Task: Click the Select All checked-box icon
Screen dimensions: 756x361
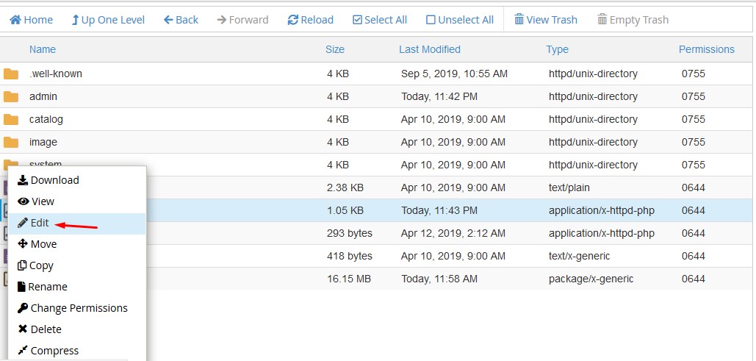Action: (x=357, y=20)
